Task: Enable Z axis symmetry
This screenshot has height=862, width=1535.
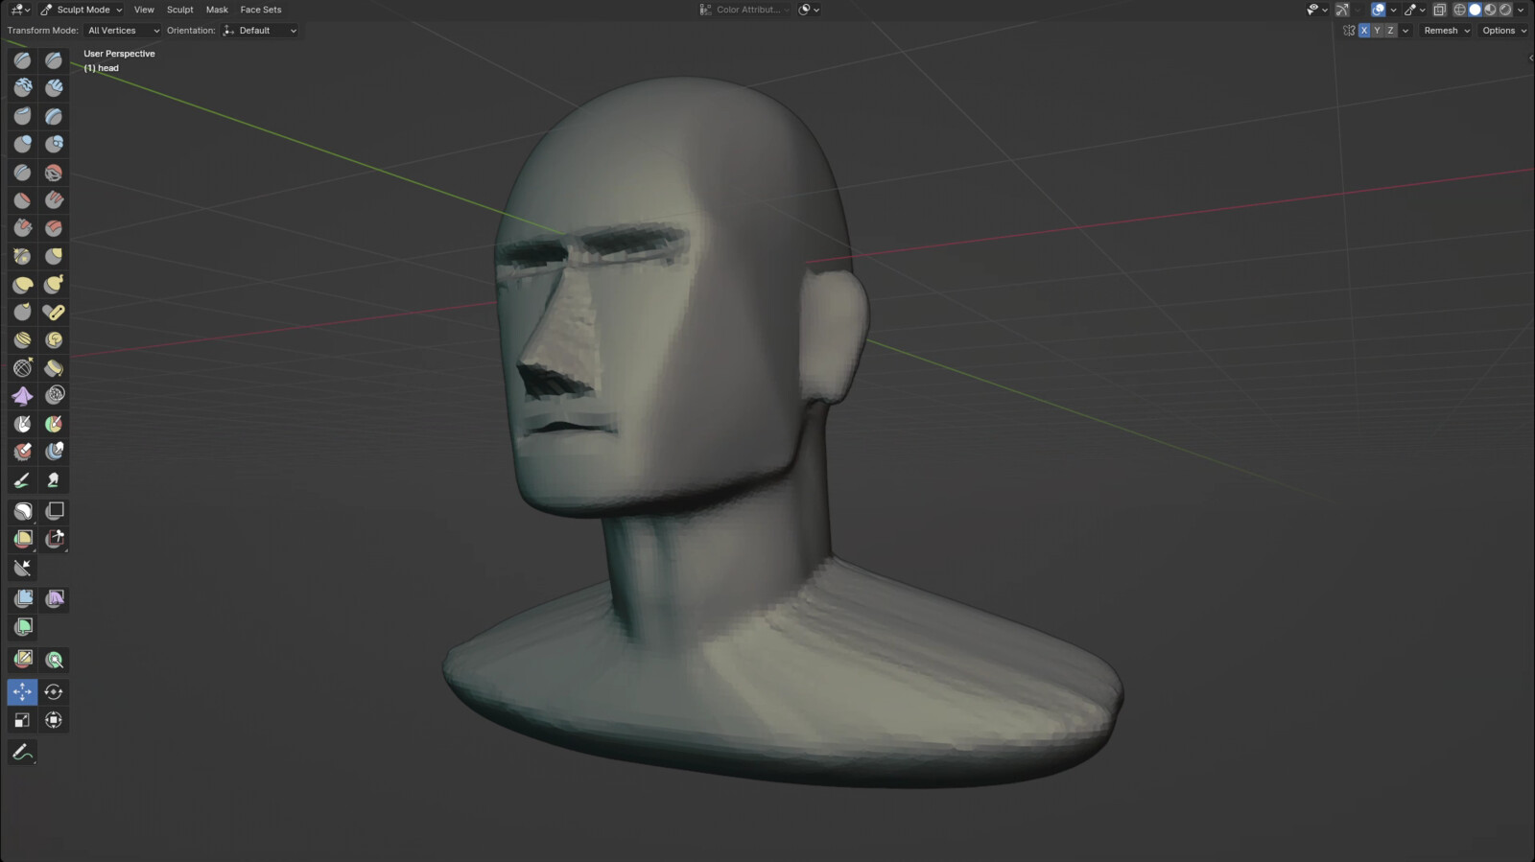Action: tap(1391, 31)
